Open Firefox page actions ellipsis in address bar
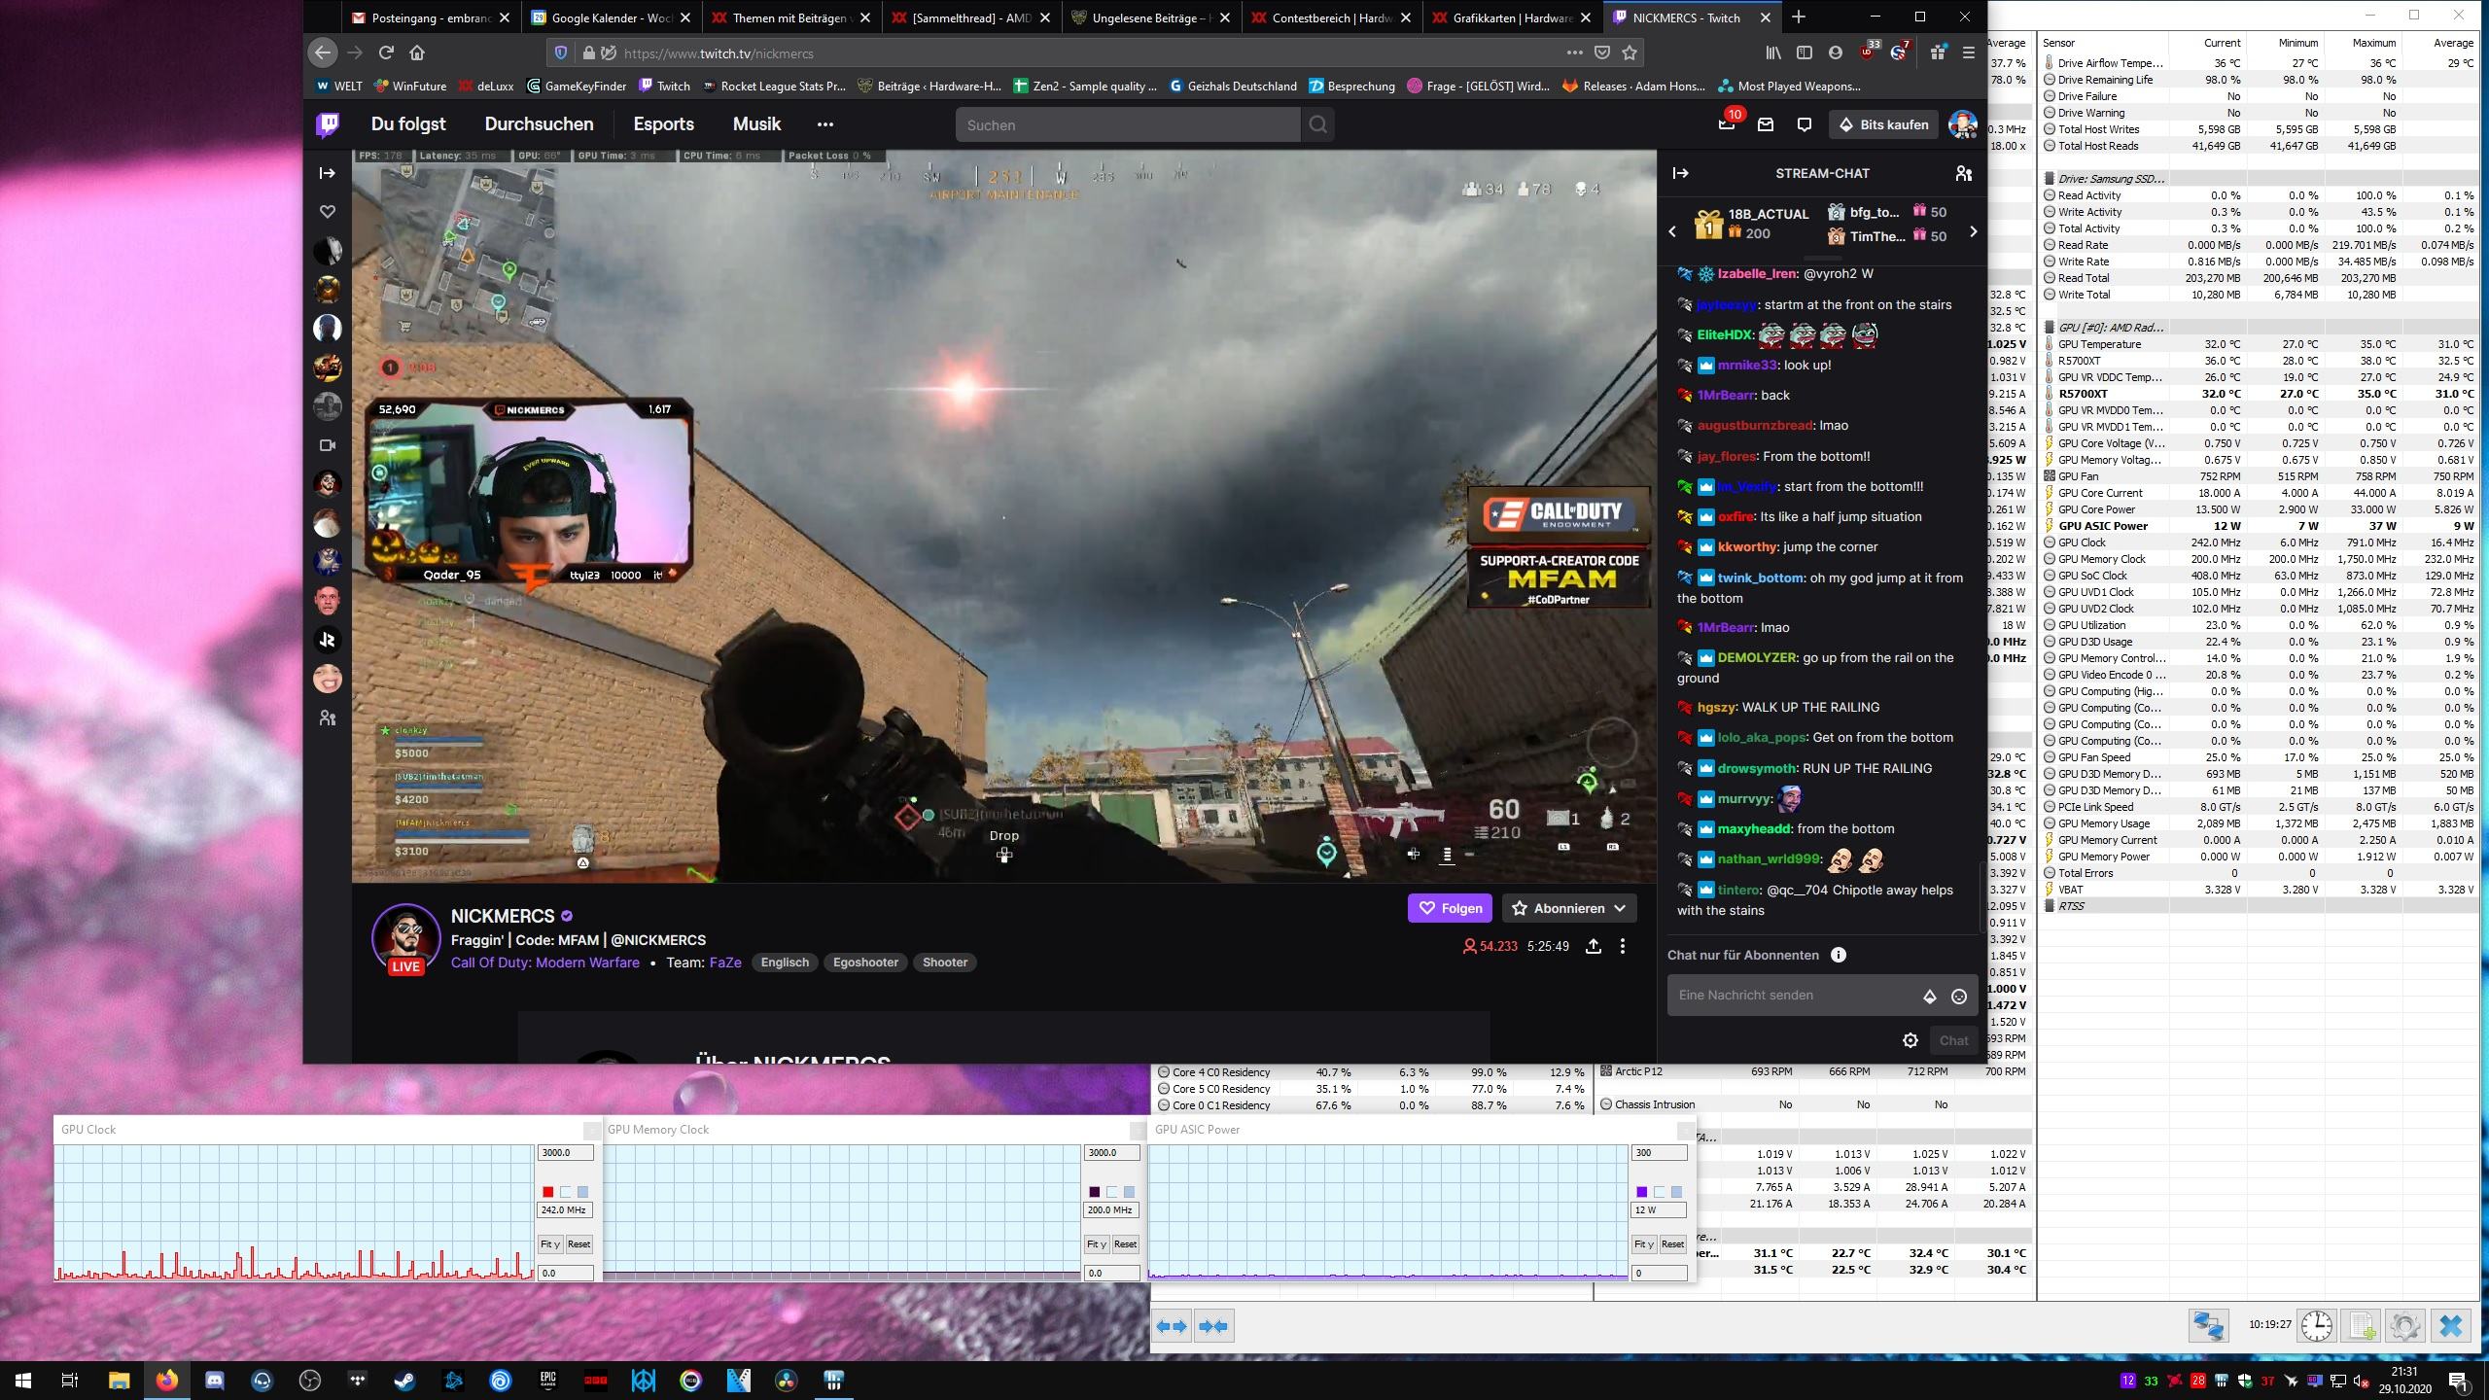The width and height of the screenshot is (2489, 1400). click(1574, 52)
